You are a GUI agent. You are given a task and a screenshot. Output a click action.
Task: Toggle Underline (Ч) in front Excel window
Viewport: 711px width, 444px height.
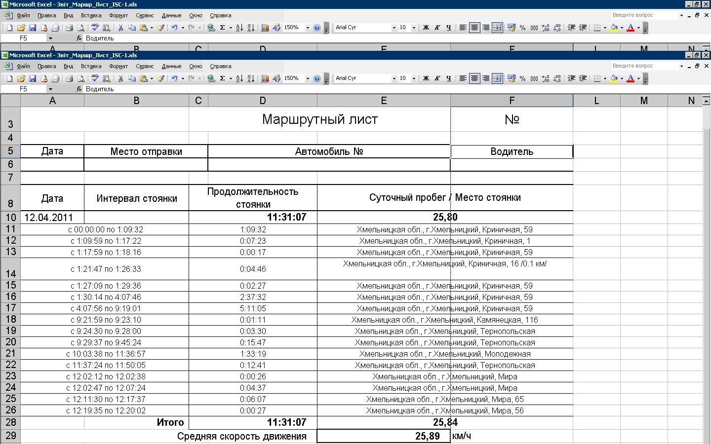point(449,78)
